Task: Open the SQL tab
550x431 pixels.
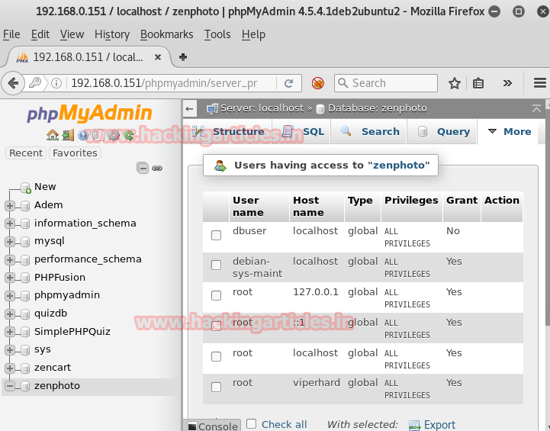Action: tap(302, 131)
